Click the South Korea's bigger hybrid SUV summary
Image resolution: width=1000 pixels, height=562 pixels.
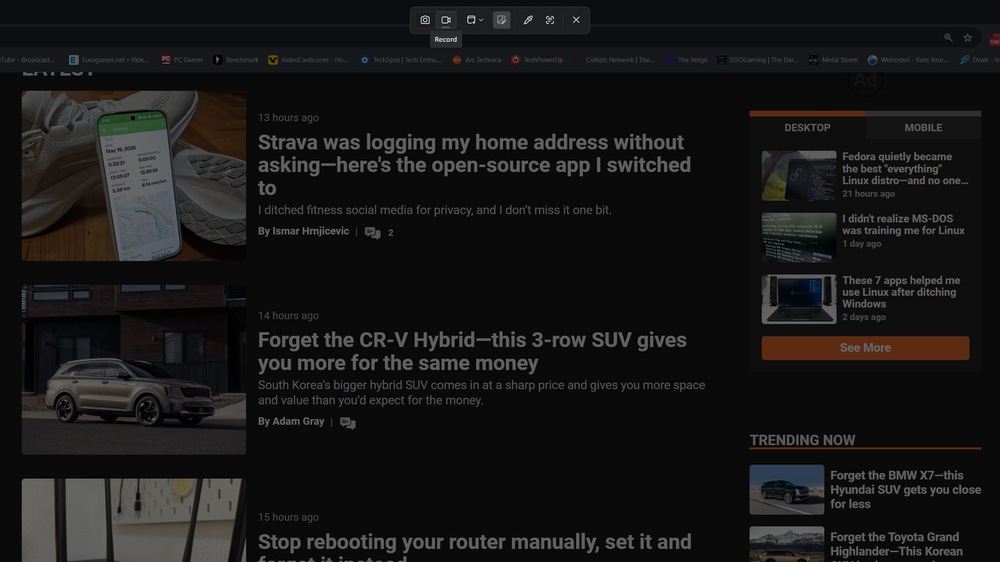481,393
